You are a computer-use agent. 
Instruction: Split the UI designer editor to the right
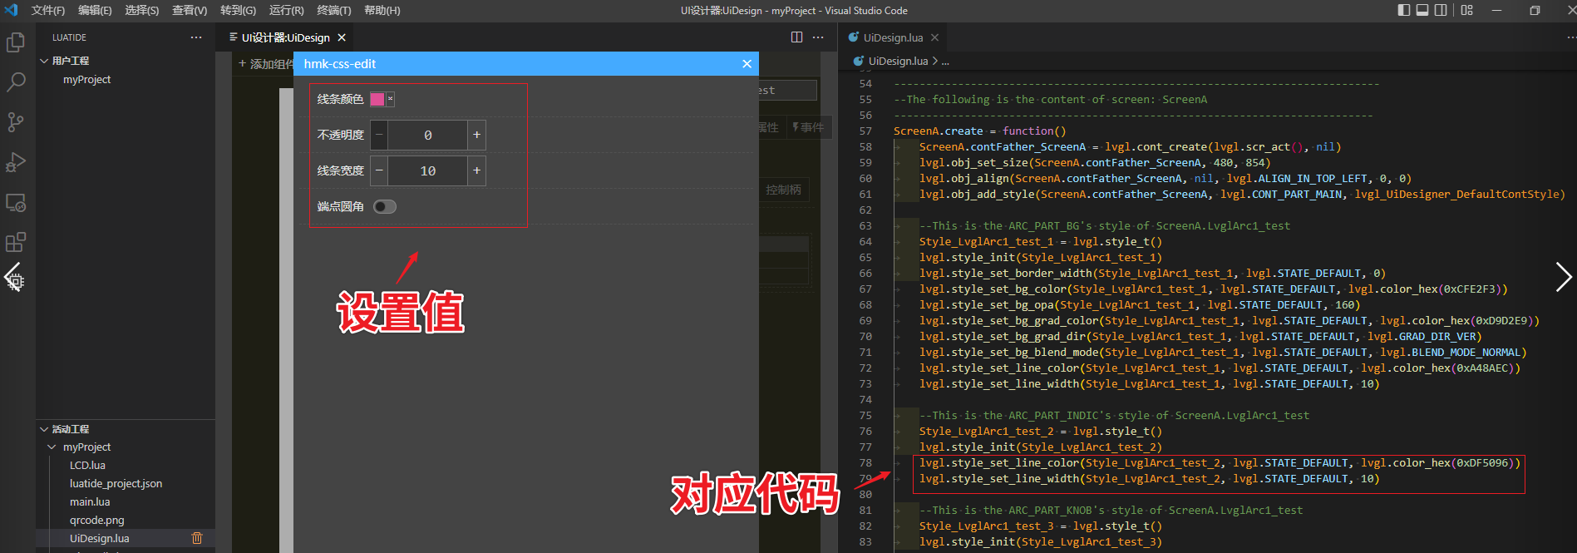pos(796,37)
